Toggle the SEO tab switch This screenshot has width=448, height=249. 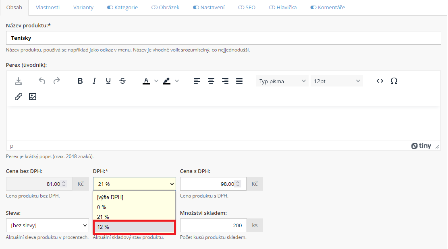(x=241, y=7)
